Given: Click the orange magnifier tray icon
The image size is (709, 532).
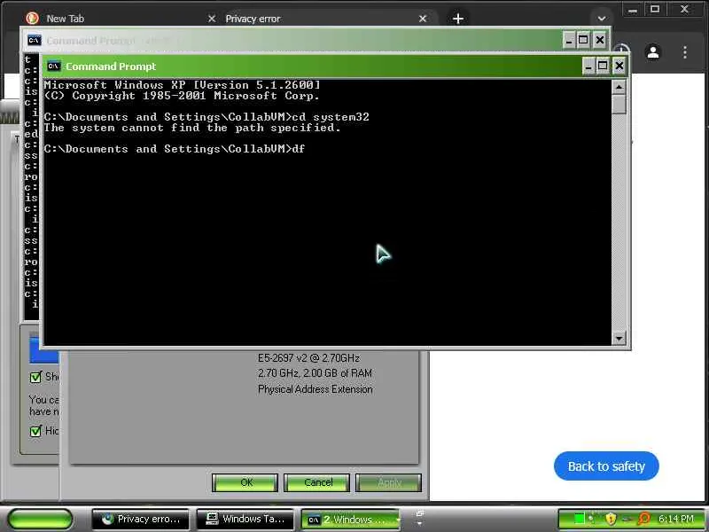Looking at the screenshot, I should click(x=644, y=519).
